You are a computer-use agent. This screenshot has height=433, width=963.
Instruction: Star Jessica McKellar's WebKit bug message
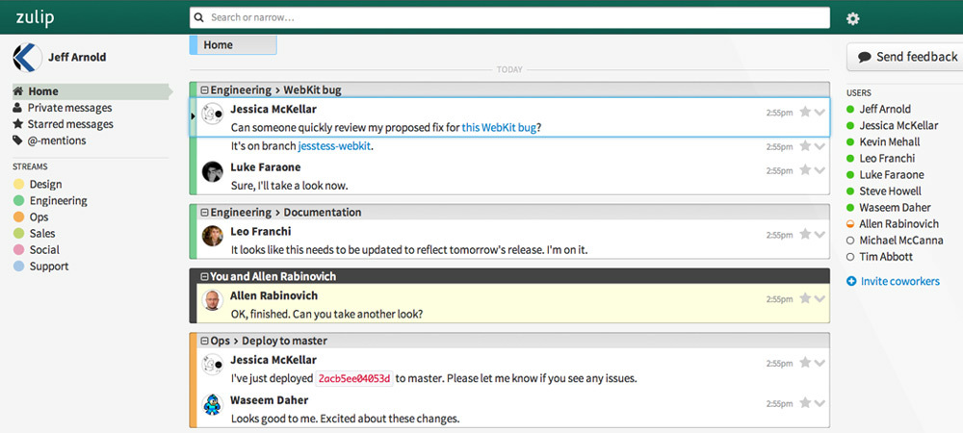(805, 113)
